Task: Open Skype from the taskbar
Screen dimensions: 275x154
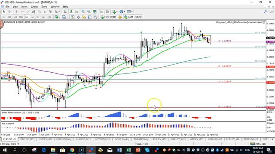Action: [x=147, y=150]
